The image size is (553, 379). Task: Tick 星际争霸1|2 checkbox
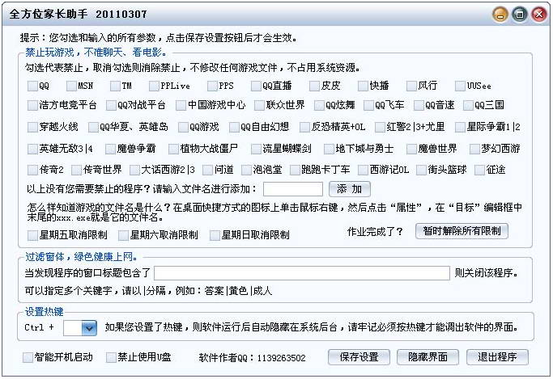pos(460,127)
